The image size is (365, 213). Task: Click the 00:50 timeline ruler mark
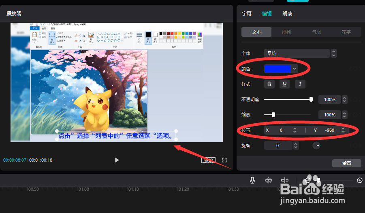[33, 189]
